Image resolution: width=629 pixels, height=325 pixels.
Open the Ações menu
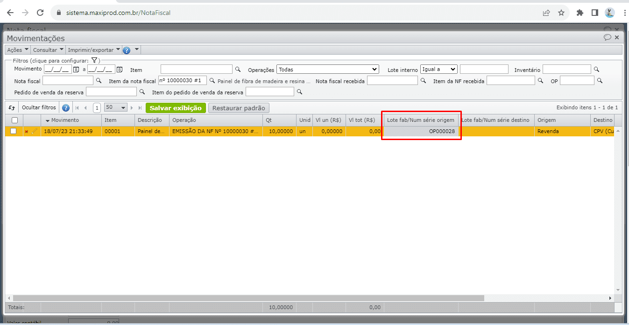click(18, 50)
